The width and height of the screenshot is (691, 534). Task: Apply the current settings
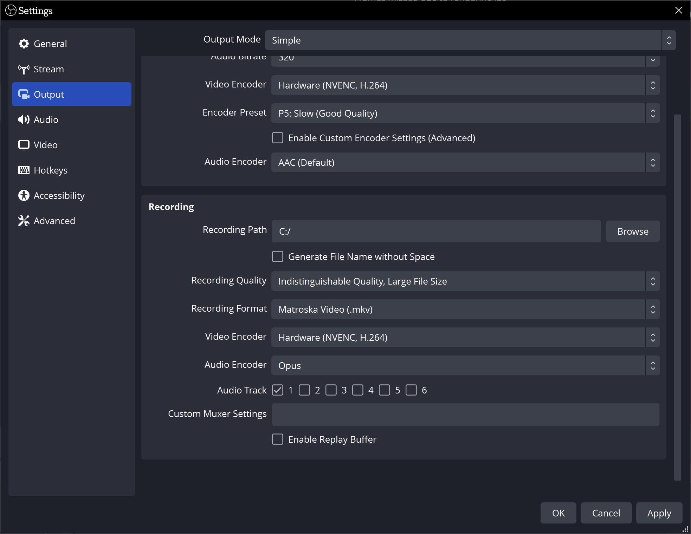pyautogui.click(x=659, y=513)
